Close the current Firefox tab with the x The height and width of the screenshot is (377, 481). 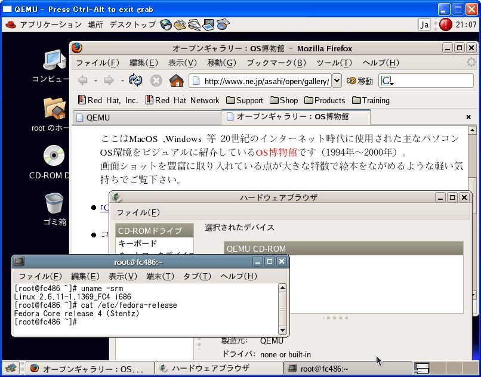click(x=468, y=117)
